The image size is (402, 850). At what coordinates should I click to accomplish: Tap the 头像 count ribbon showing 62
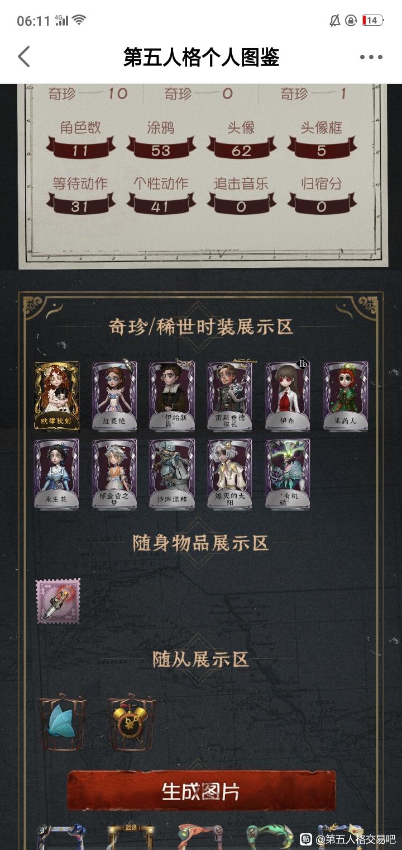click(x=241, y=150)
